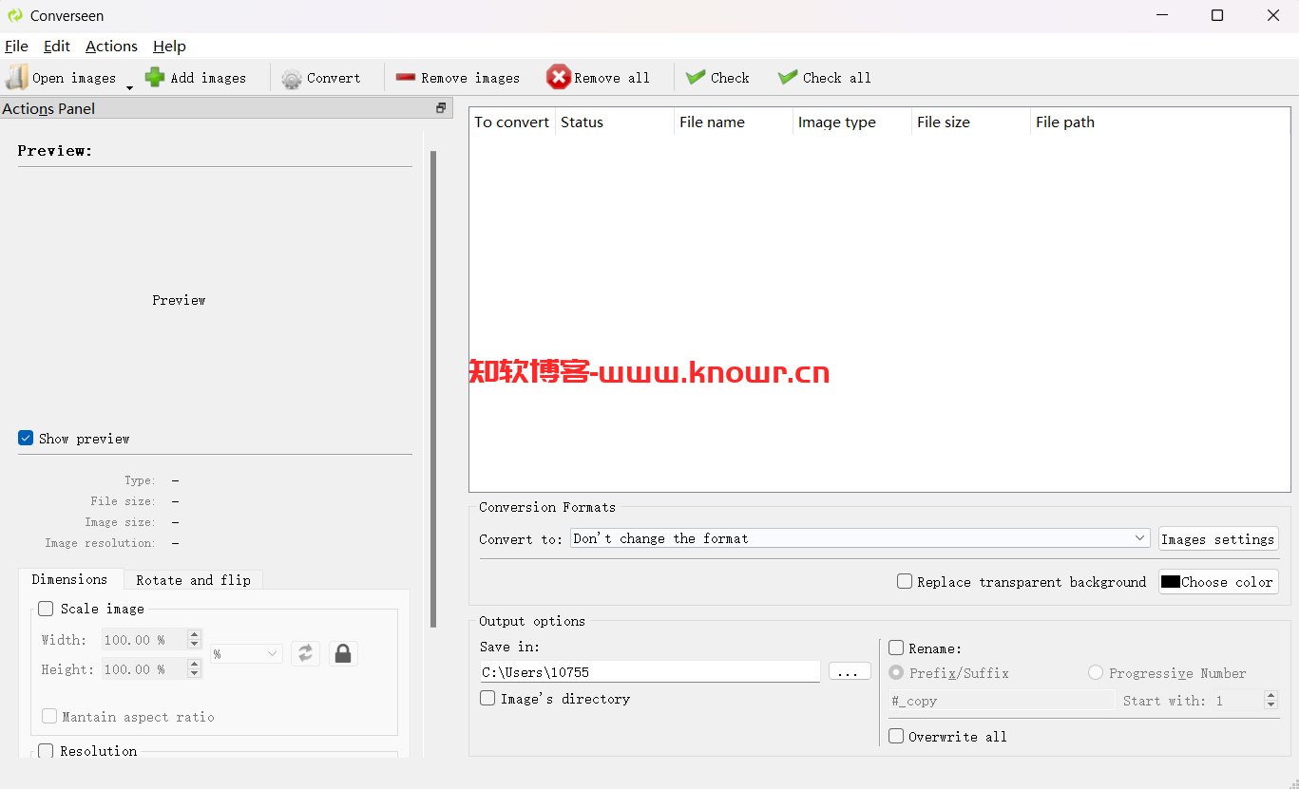The width and height of the screenshot is (1299, 789).
Task: Enable the Image's directory checkbox
Action: (487, 698)
